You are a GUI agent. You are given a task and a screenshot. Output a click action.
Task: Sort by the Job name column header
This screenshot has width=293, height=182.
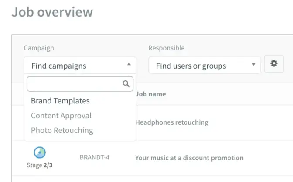(x=151, y=94)
